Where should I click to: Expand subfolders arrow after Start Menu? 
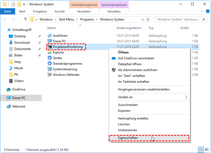77,19
